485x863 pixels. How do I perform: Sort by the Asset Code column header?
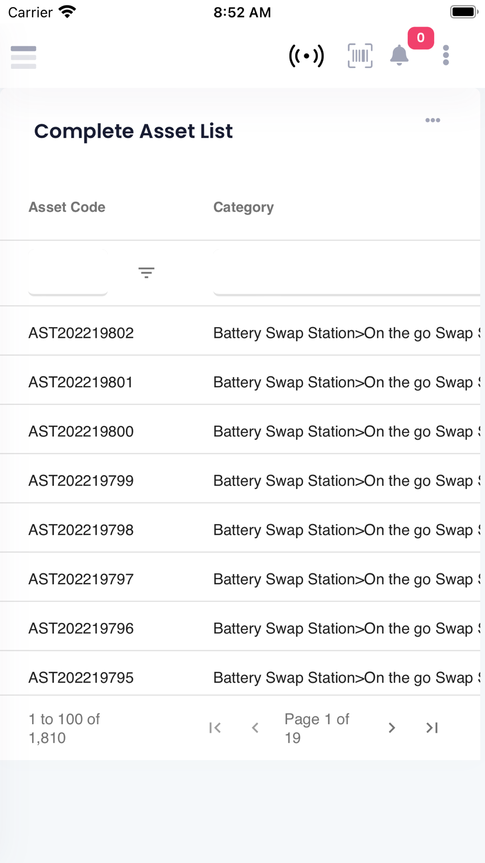(x=67, y=207)
